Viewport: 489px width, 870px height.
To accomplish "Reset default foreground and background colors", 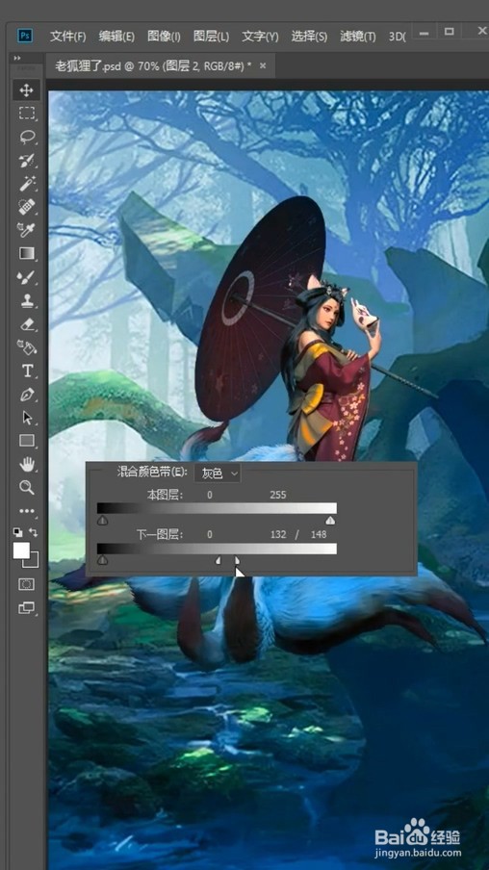I will (18, 532).
